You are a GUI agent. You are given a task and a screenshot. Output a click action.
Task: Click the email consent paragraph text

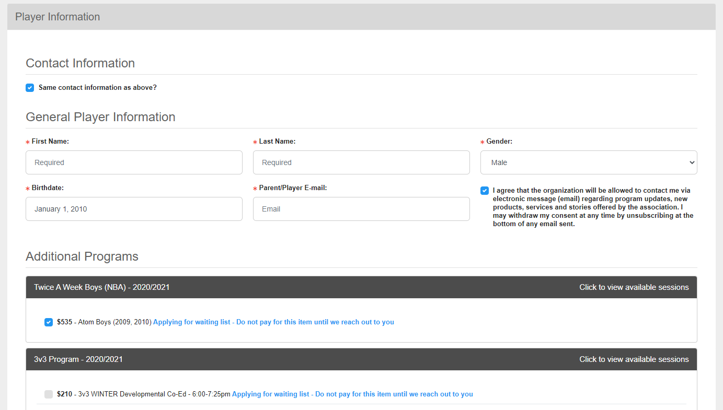[x=593, y=207]
